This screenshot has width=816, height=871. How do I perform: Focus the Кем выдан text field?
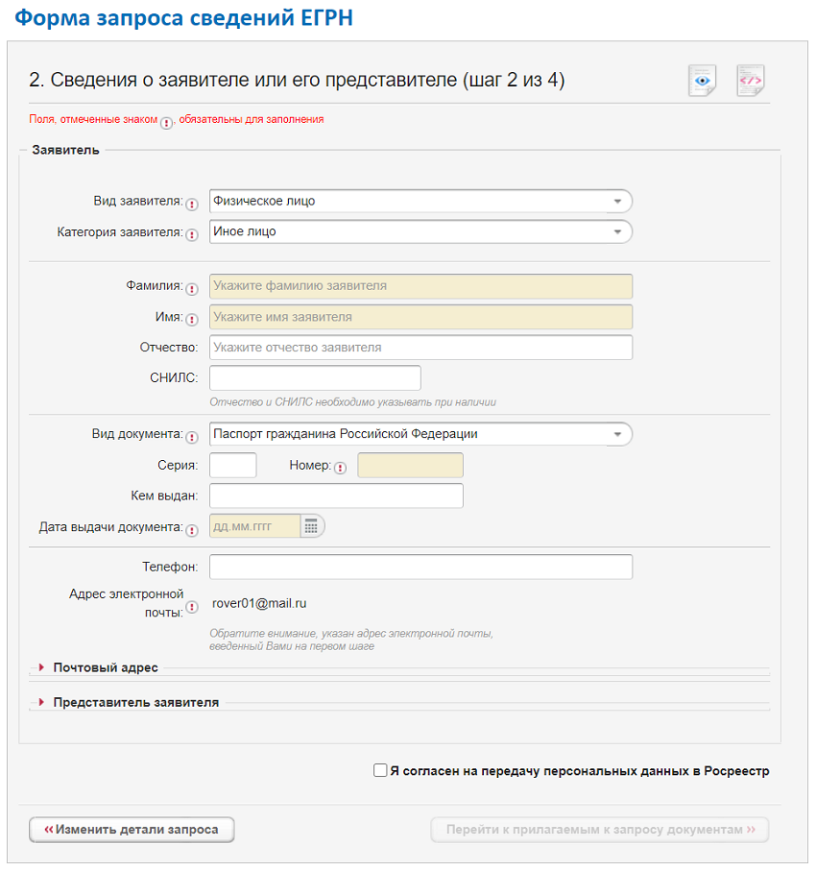(336, 496)
